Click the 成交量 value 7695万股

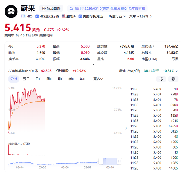tap(127, 46)
